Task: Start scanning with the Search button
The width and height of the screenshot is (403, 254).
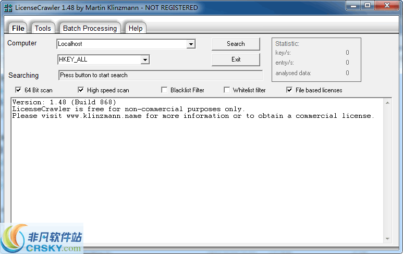Action: 236,44
